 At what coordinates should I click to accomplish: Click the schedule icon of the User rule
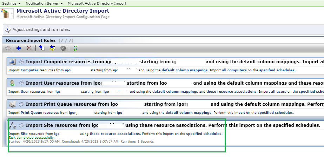click(x=21, y=83)
